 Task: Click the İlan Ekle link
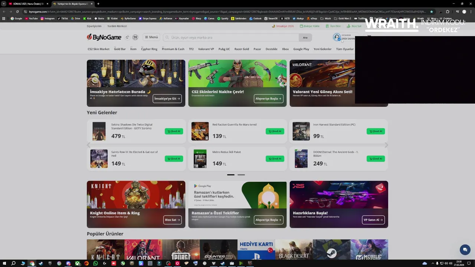[333, 26]
